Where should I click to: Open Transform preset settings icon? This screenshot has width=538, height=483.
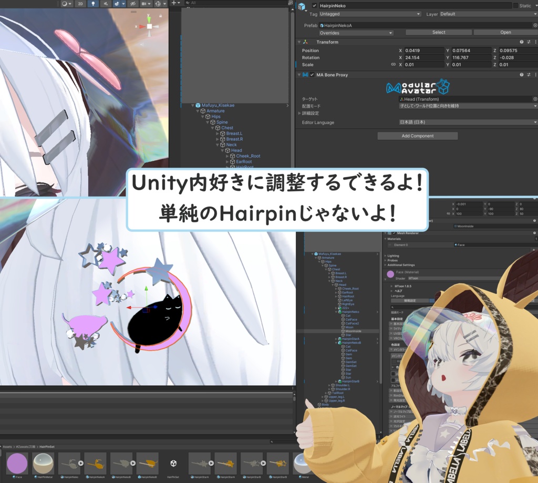(529, 42)
